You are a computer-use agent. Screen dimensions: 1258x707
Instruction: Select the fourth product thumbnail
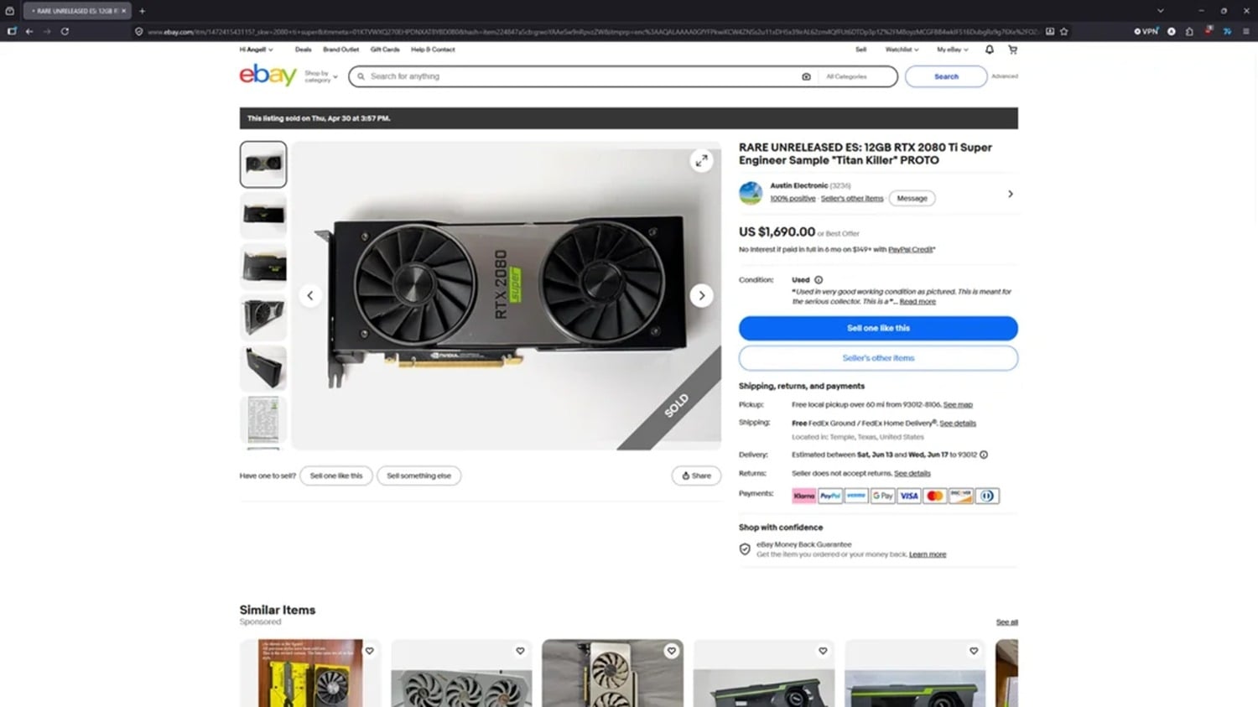tap(263, 317)
